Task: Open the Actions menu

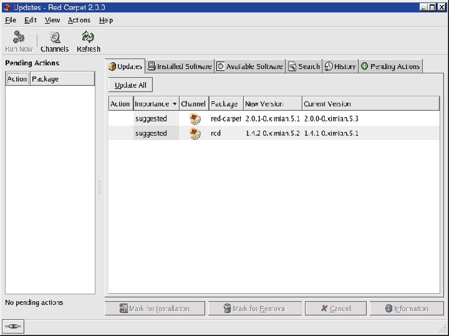Action: point(79,21)
